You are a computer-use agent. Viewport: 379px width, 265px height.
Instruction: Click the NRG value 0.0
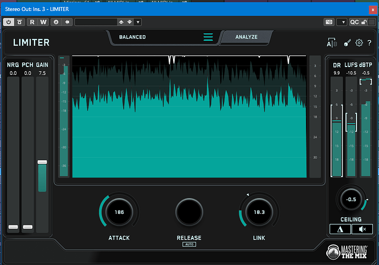pyautogui.click(x=13, y=73)
